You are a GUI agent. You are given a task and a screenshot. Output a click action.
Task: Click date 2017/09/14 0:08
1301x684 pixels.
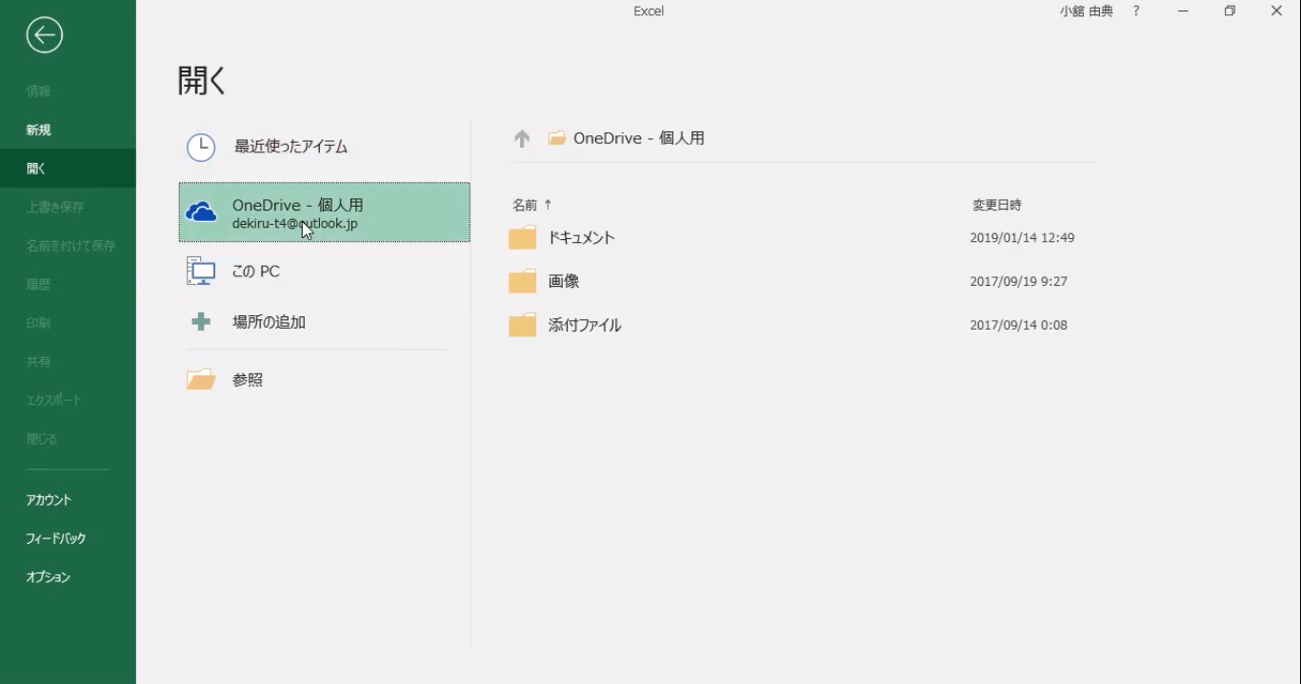point(1018,326)
